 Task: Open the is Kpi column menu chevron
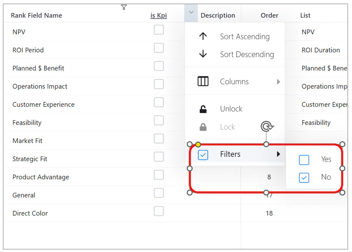[191, 12]
